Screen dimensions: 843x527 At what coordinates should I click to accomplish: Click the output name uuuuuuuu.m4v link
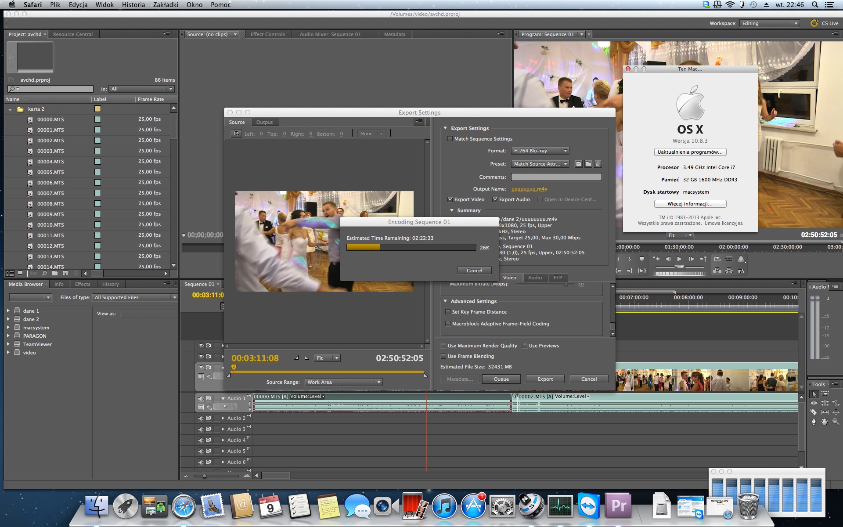coord(529,189)
